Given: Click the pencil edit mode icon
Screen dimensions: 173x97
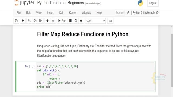Looking at the screenshot, I should point(128,13).
